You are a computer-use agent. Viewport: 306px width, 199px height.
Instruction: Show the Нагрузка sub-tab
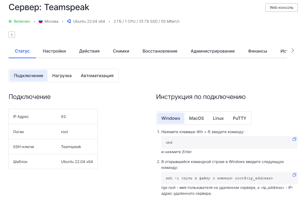pyautogui.click(x=62, y=75)
